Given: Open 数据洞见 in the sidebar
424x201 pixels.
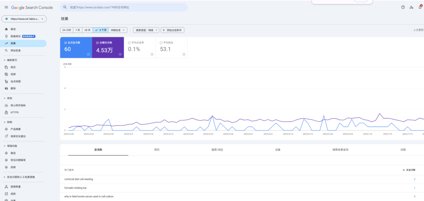Looking at the screenshot, I should [x=17, y=36].
